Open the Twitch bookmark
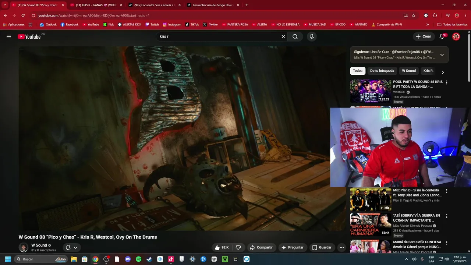Image resolution: width=471 pixels, height=265 pixels. tap(152, 25)
